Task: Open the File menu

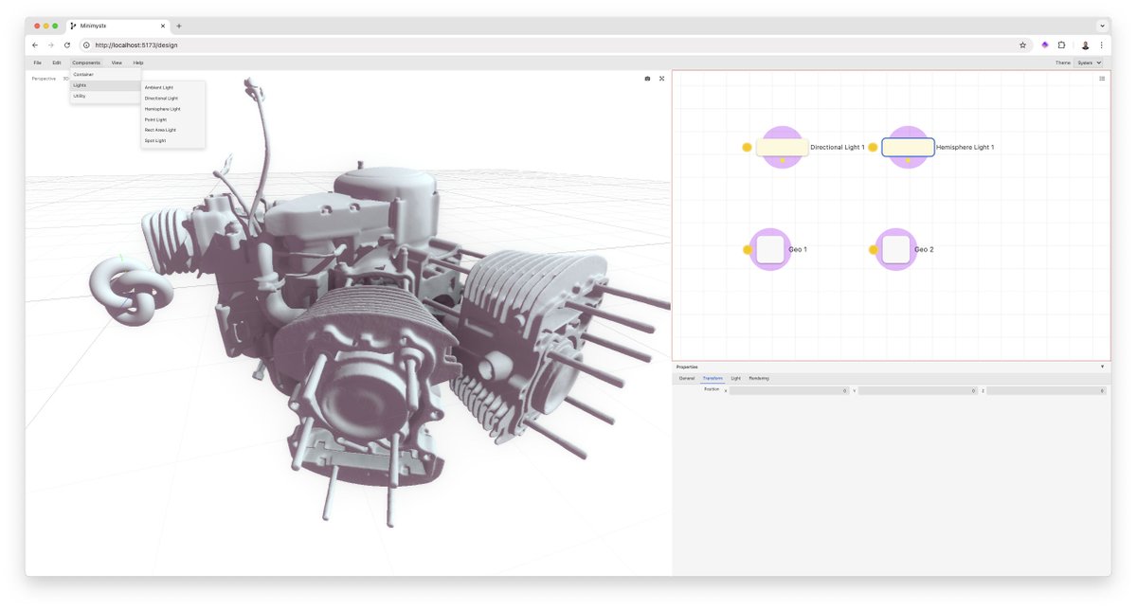Action: (38, 63)
